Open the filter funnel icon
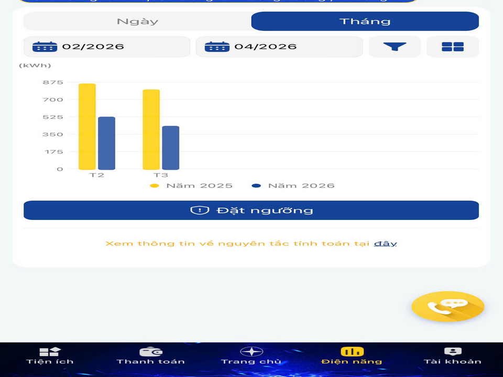Screen dimensions: 503x377 [x=395, y=47]
